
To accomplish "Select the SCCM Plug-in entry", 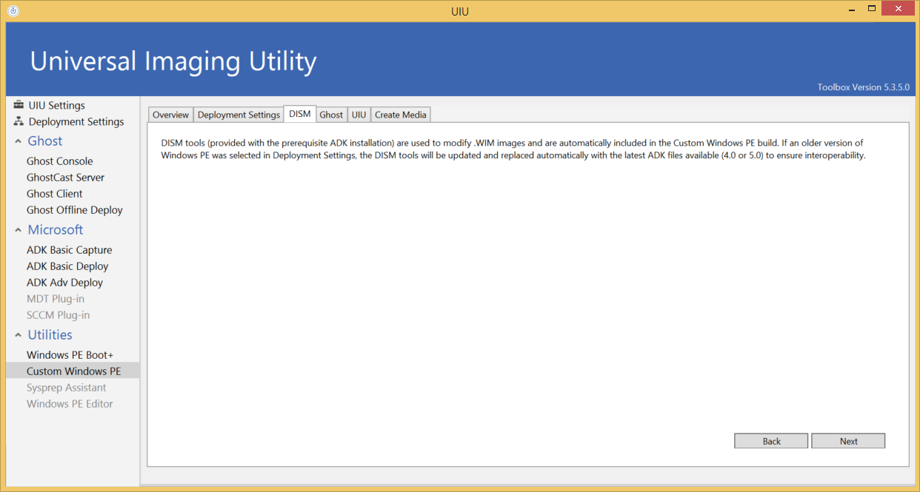I will [x=59, y=315].
